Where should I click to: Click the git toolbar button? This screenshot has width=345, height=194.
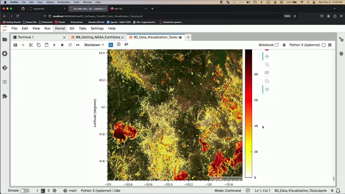click(126, 44)
